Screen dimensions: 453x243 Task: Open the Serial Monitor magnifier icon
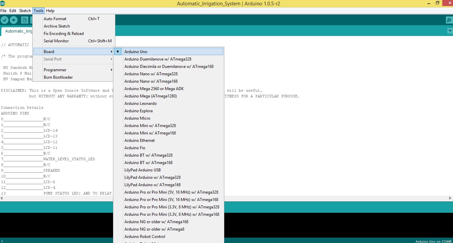(449, 20)
